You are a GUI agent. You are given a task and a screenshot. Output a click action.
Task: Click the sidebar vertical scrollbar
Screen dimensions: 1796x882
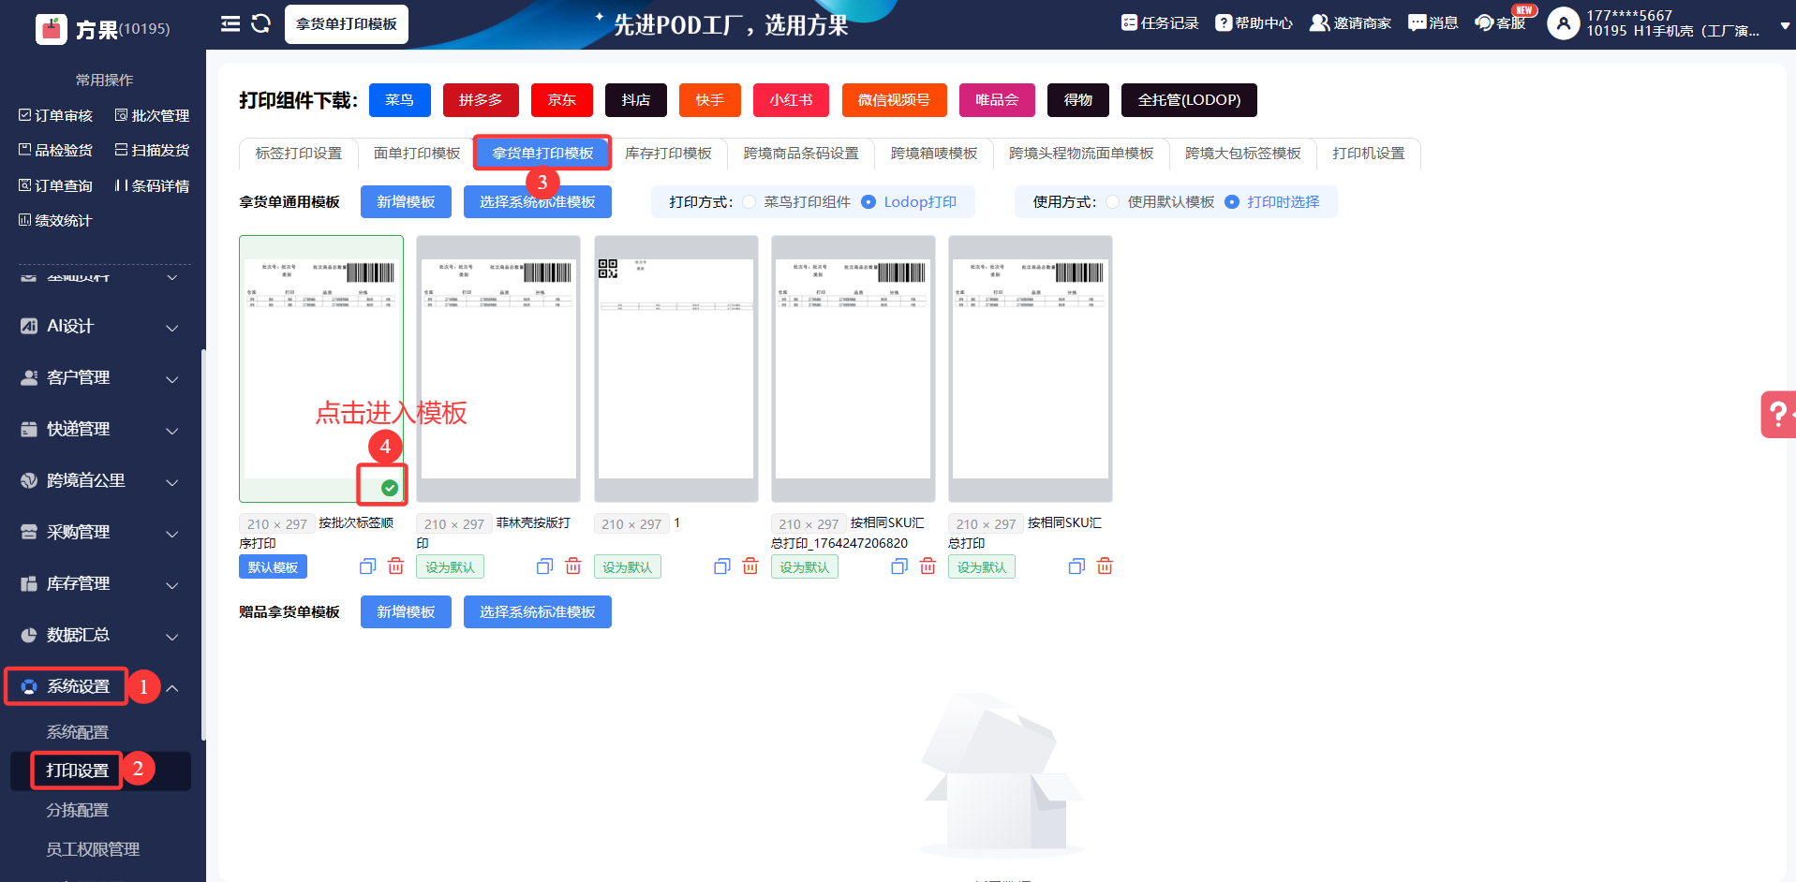tap(203, 545)
